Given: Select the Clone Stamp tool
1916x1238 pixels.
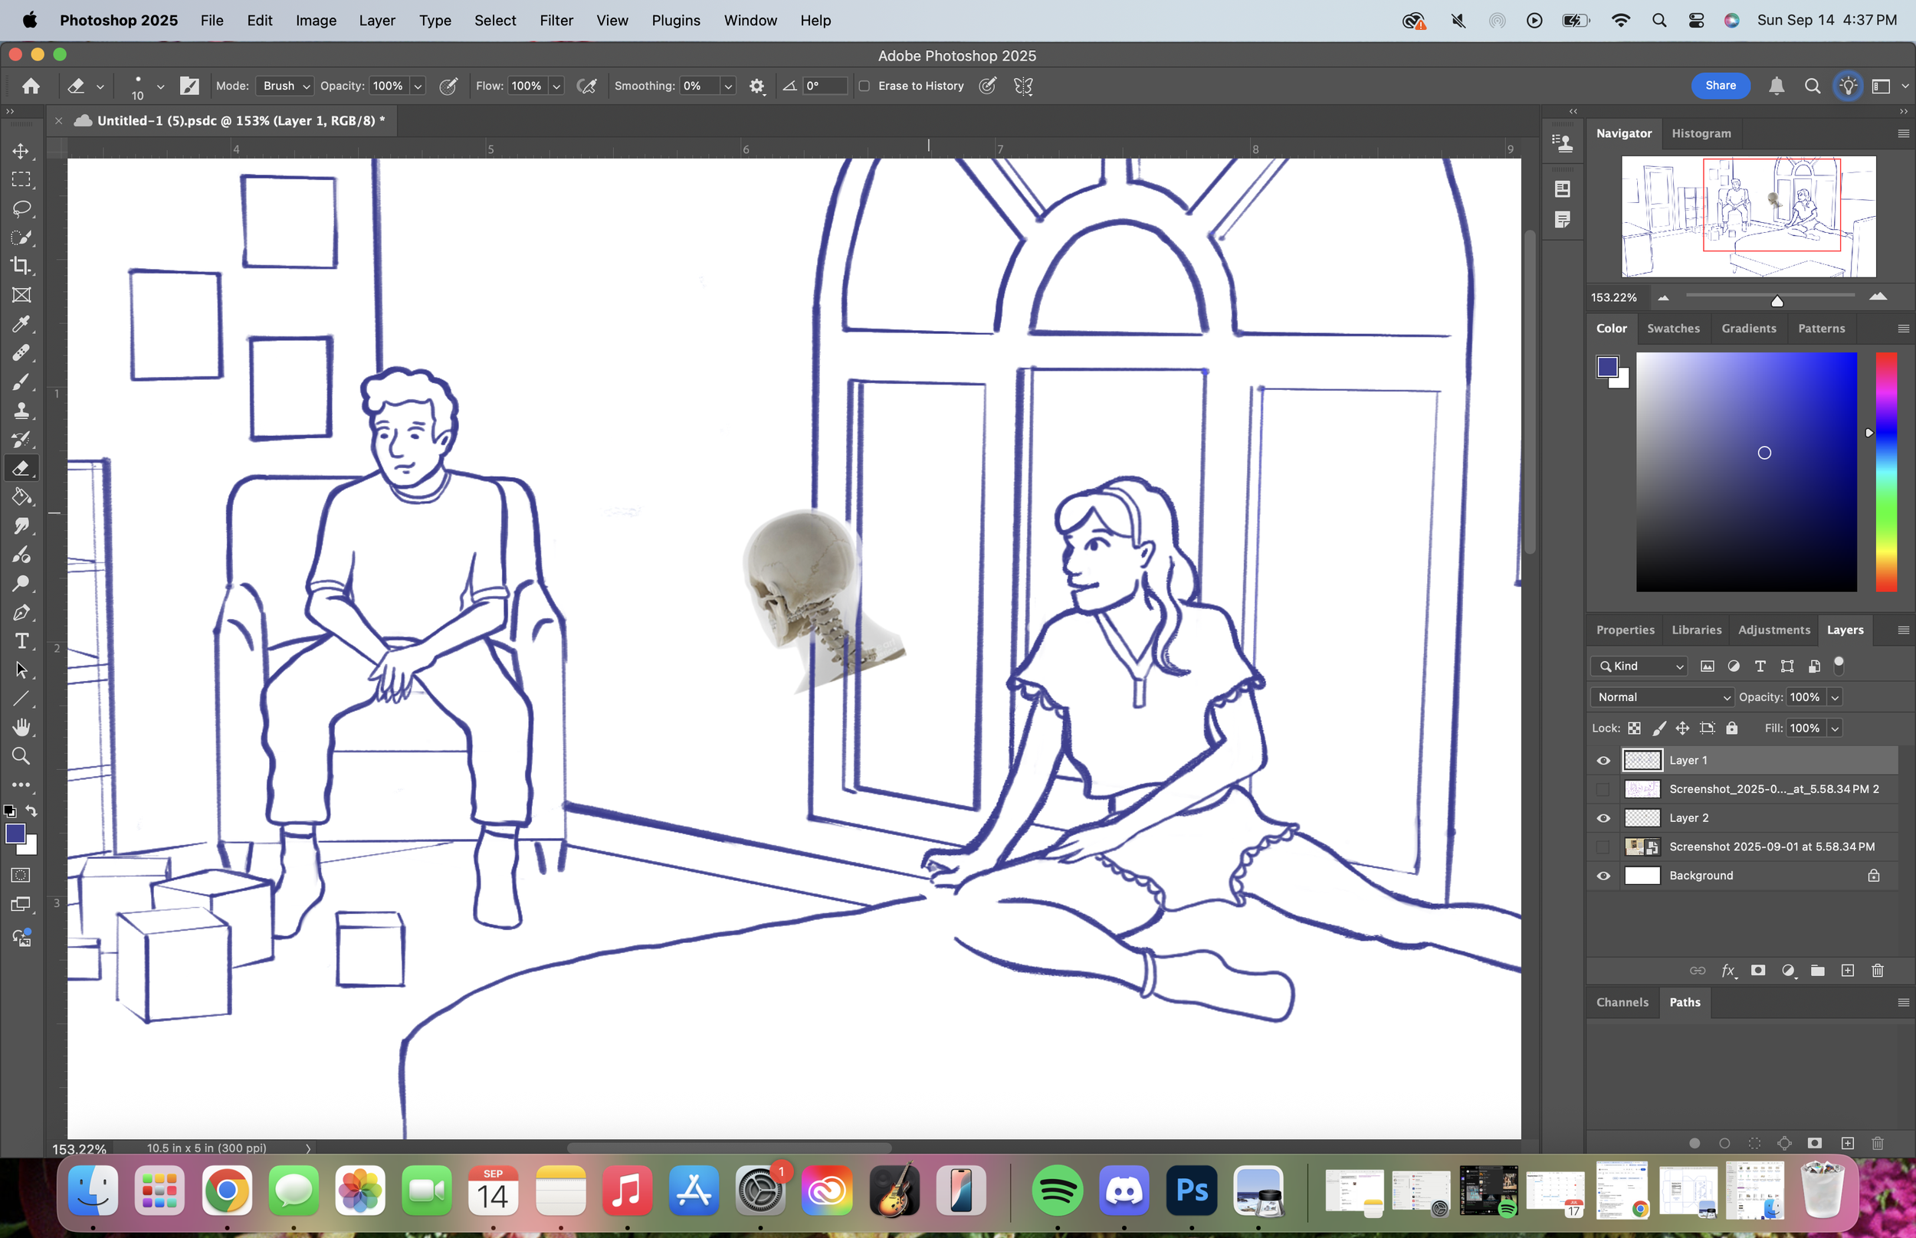Looking at the screenshot, I should (21, 411).
